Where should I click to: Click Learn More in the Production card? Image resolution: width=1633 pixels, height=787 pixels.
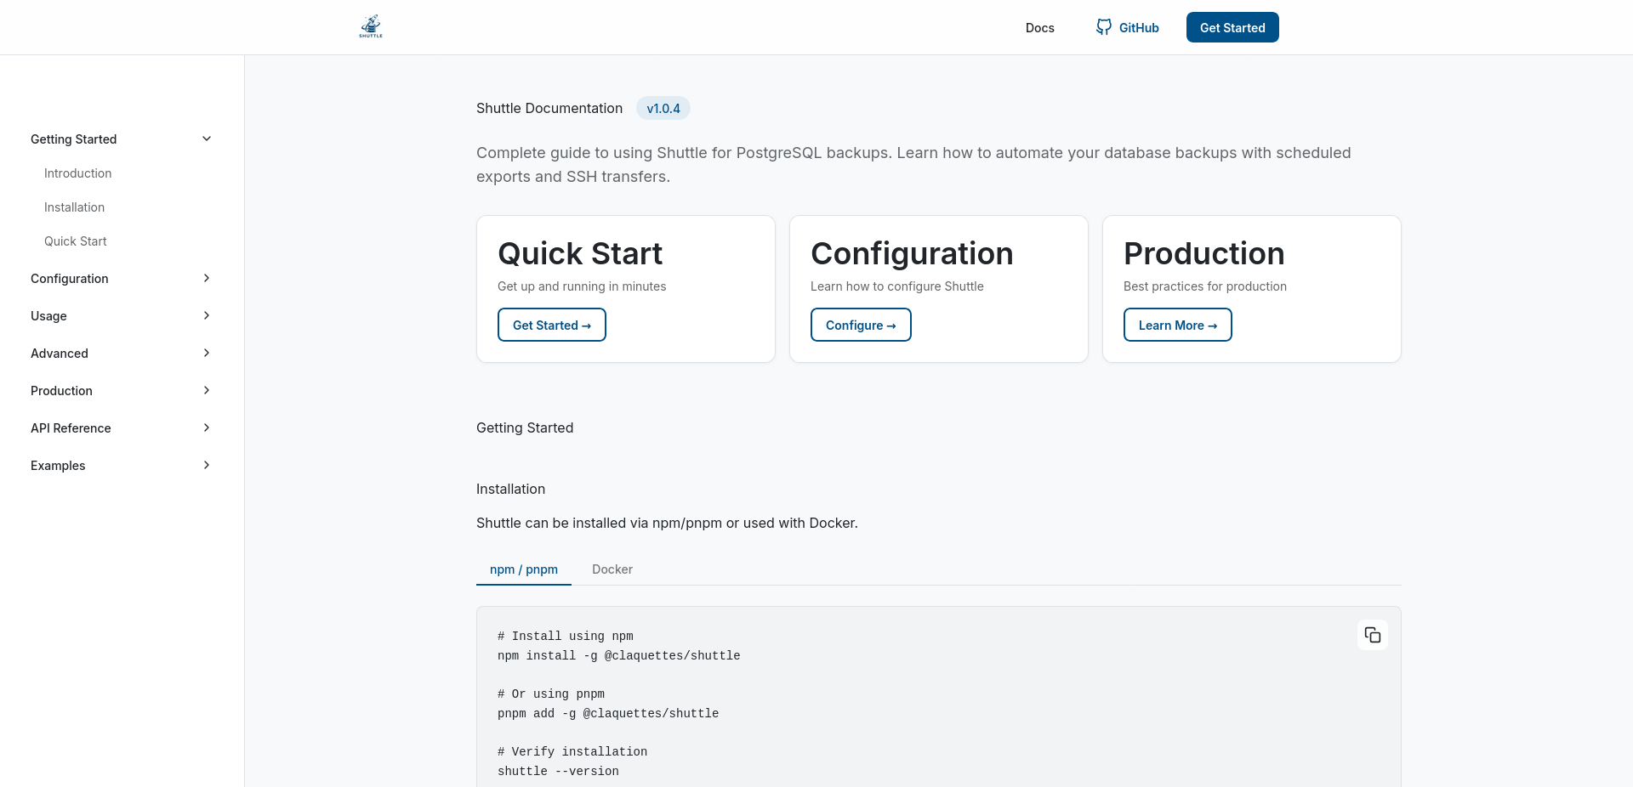[x=1177, y=325]
